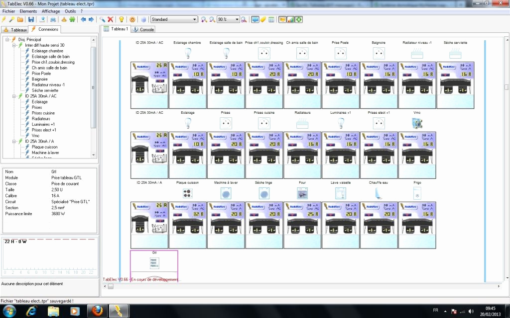The height and width of the screenshot is (318, 510).
Task: Collapse the ID 25A 30mA / A tree node
Action: point(14,141)
